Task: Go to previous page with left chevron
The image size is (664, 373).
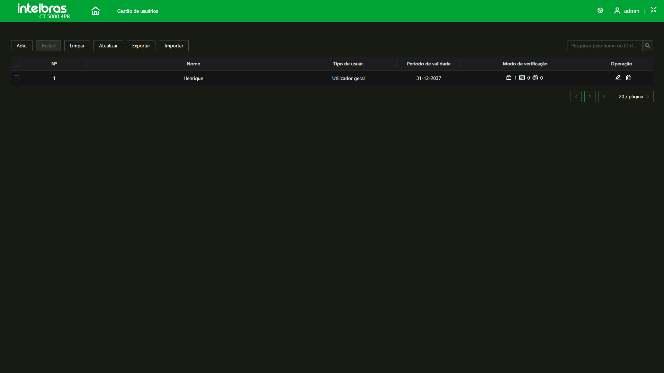Action: [x=576, y=97]
